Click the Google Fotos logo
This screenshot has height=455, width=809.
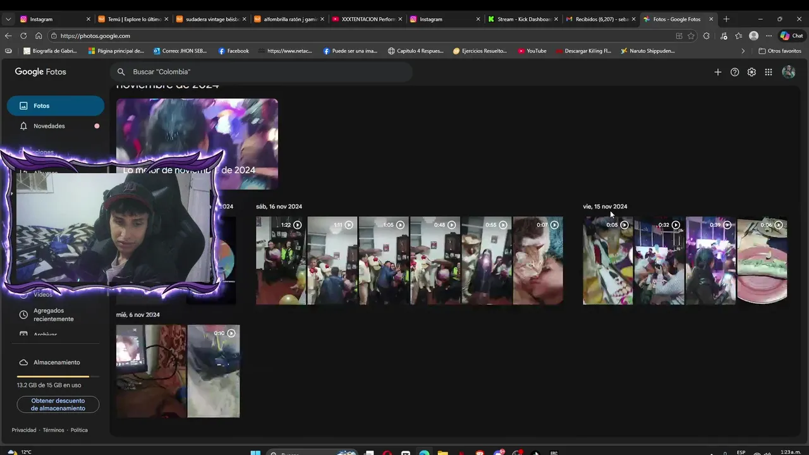point(40,72)
